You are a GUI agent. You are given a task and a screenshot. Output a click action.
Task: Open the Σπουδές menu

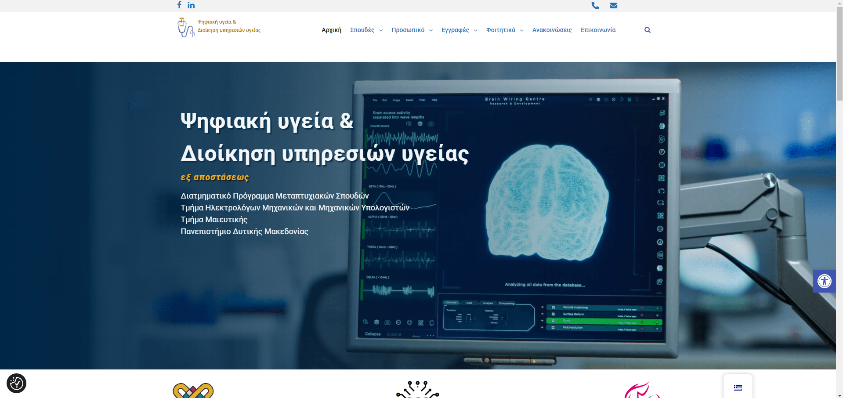coord(362,30)
